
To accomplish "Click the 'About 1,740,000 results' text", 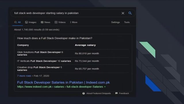I will point(37,29).
